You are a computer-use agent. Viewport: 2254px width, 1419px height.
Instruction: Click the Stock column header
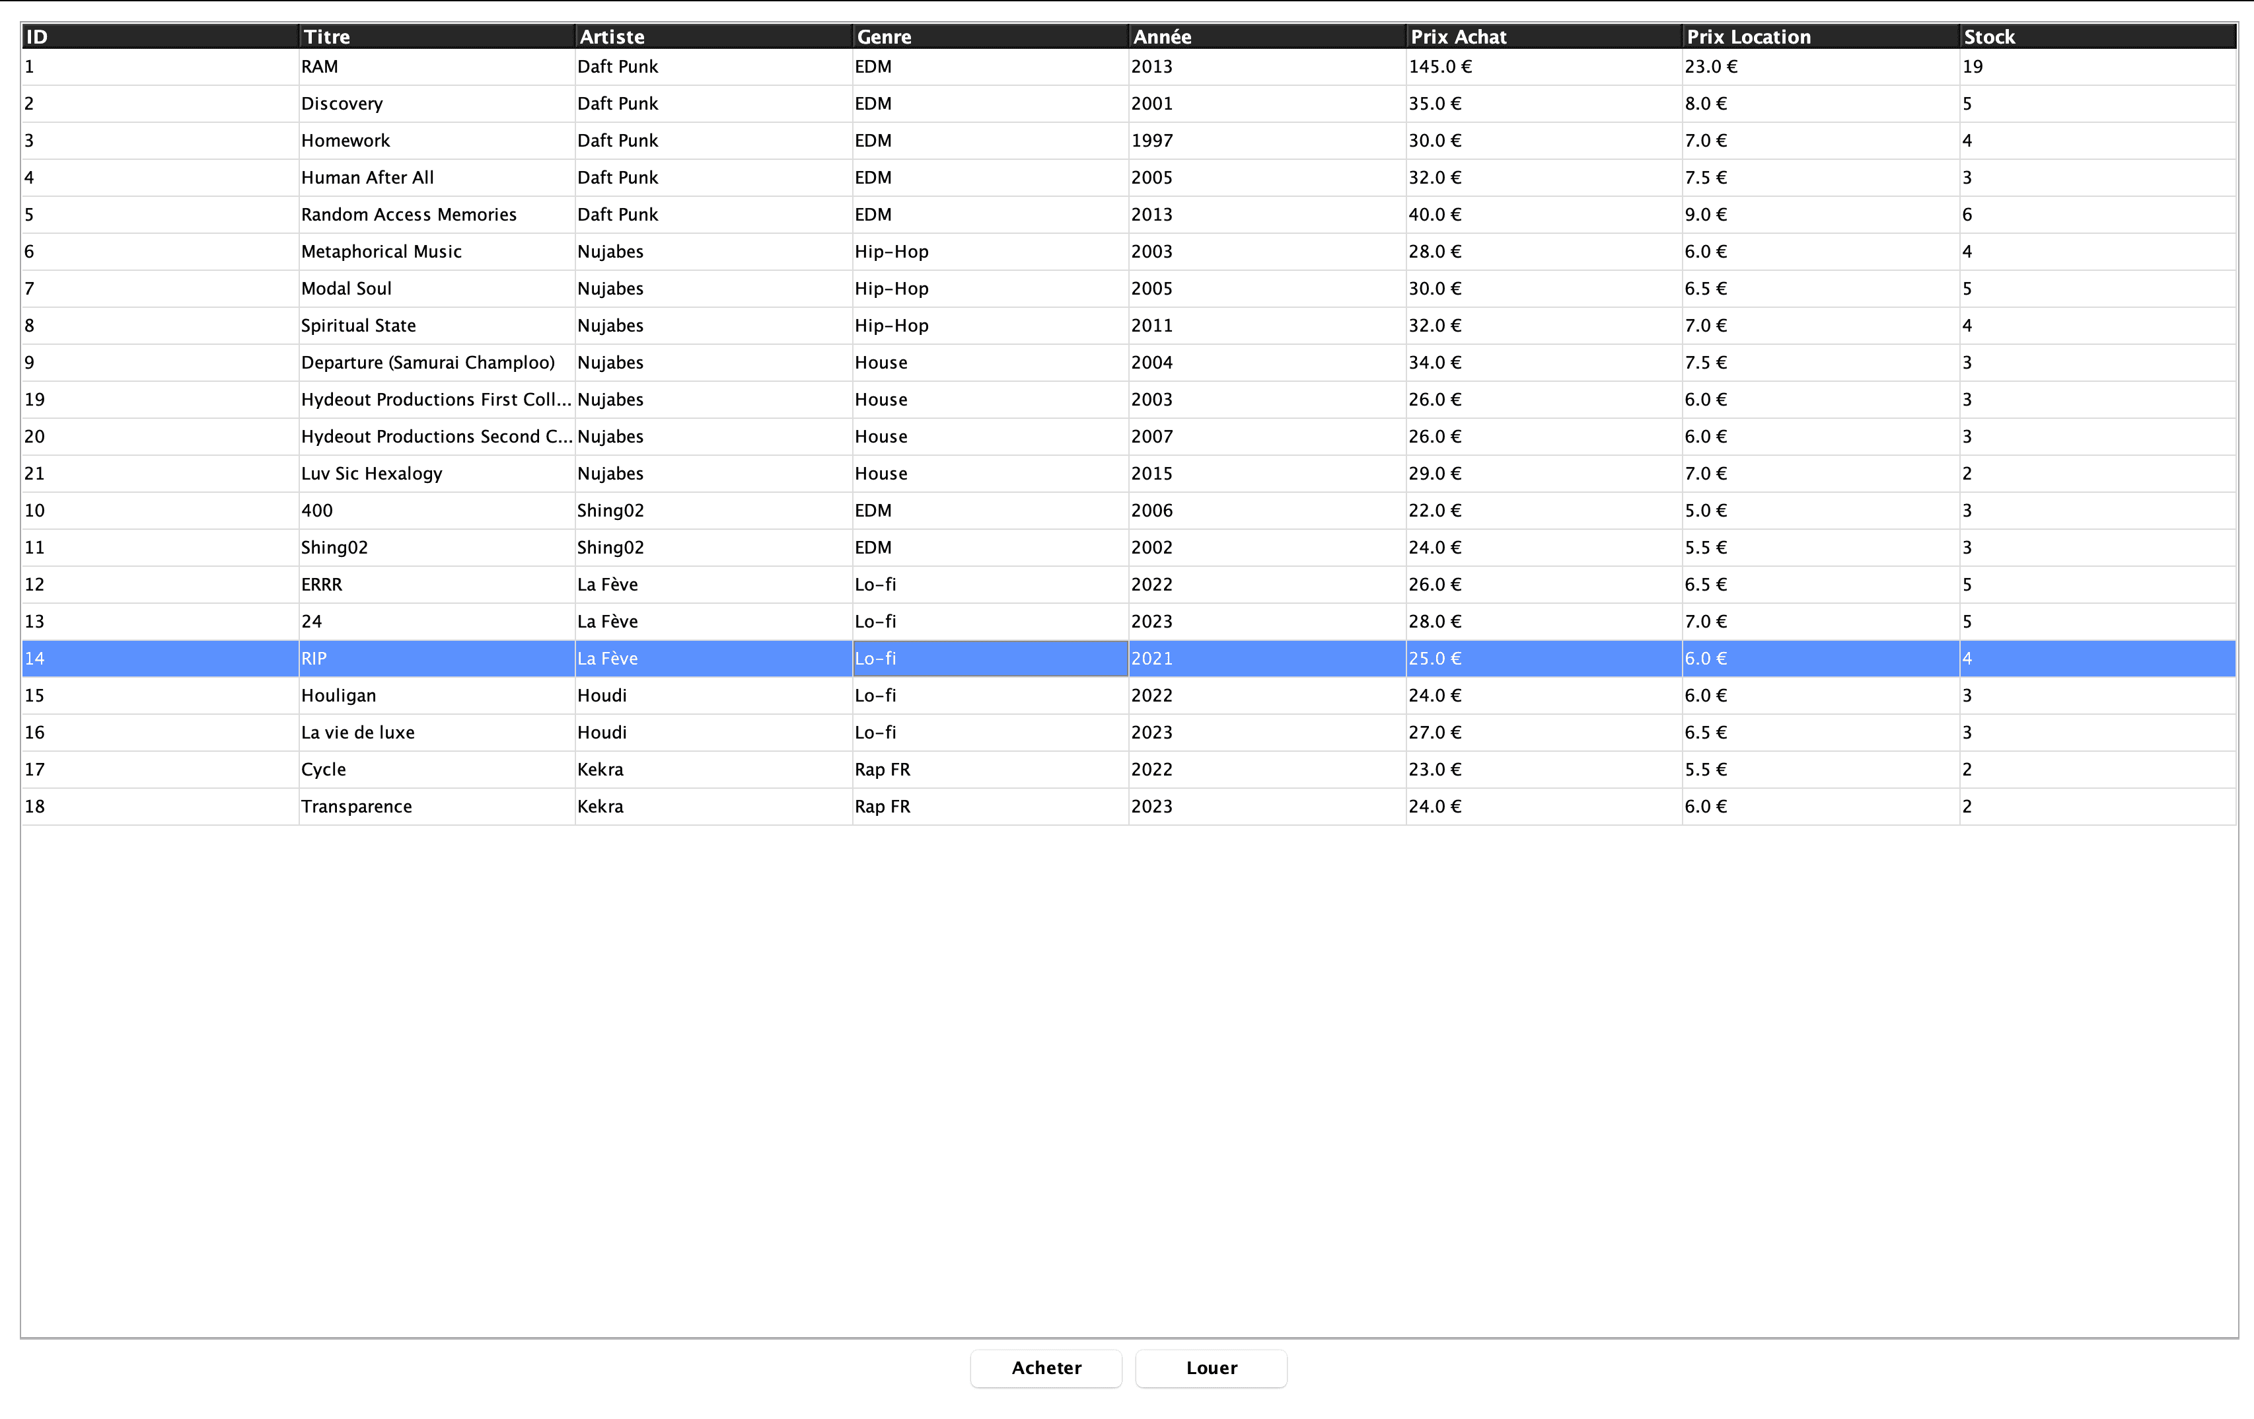click(x=2097, y=36)
